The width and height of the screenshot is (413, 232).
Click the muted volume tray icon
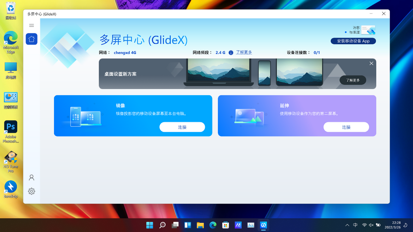371,225
